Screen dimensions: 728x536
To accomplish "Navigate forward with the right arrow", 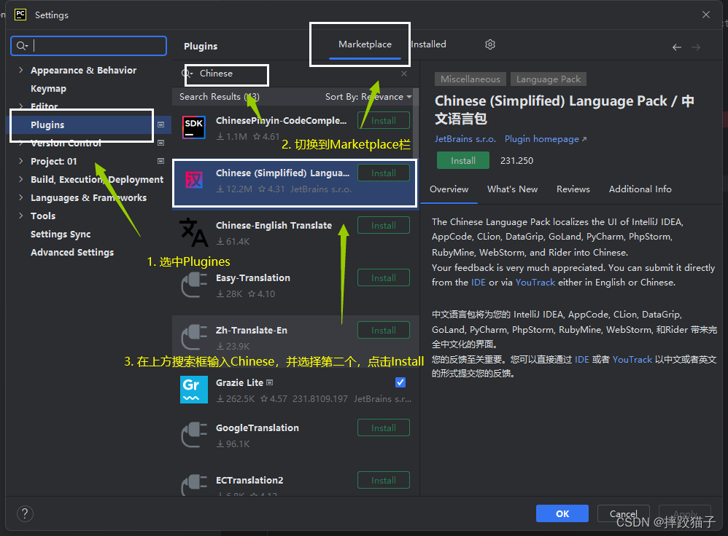I will (695, 47).
